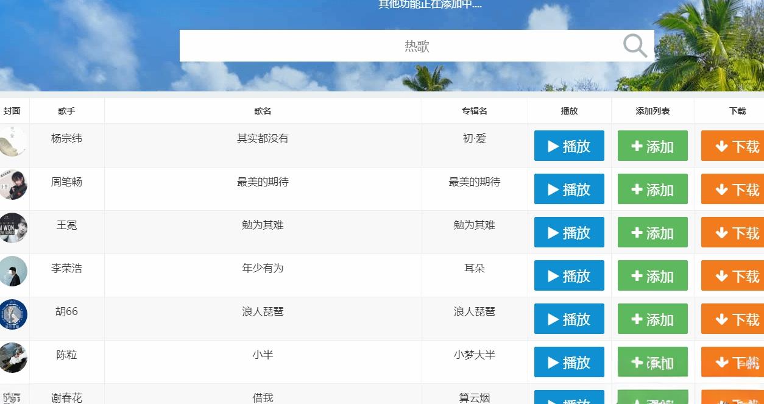The width and height of the screenshot is (764, 404).
Task: Open 王冕 album cover thumbnail
Action: coord(13,228)
